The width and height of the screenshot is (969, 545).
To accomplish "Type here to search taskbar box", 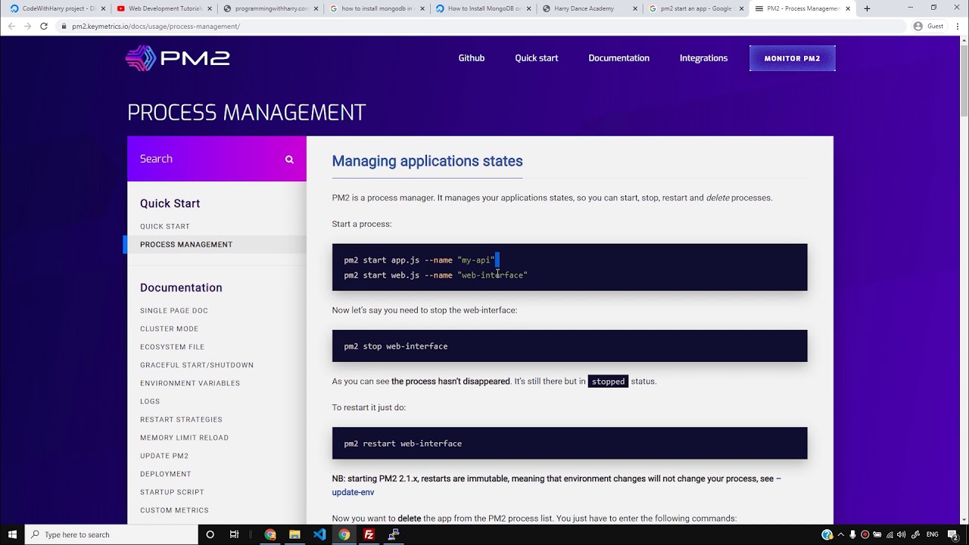I will click(111, 534).
